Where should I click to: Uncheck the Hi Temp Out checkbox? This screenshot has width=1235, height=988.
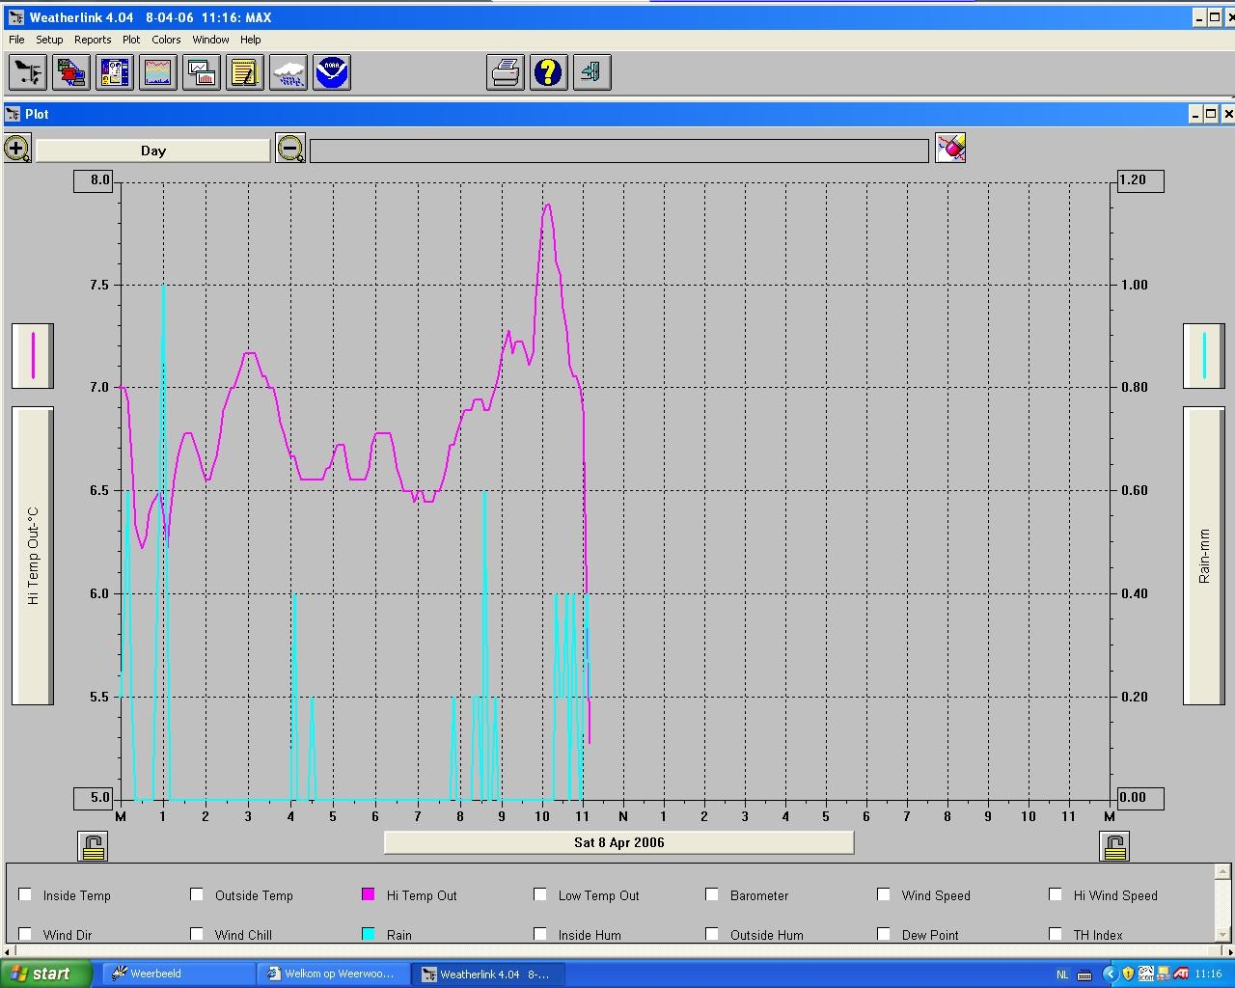coord(368,894)
